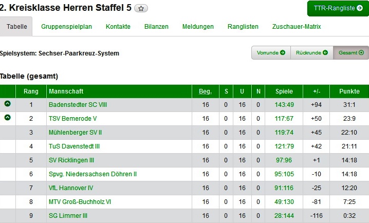Image resolution: width=369 pixels, height=223 pixels.
Task: Open games score 121:79 of TuS Davenstedt
Action: 284,146
